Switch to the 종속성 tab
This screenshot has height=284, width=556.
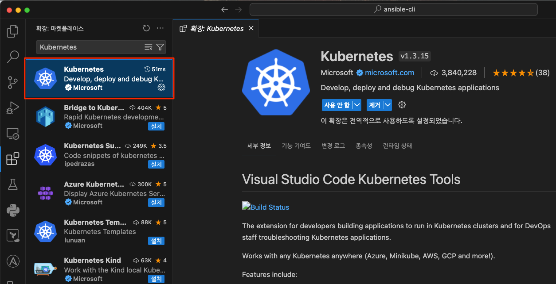click(364, 146)
